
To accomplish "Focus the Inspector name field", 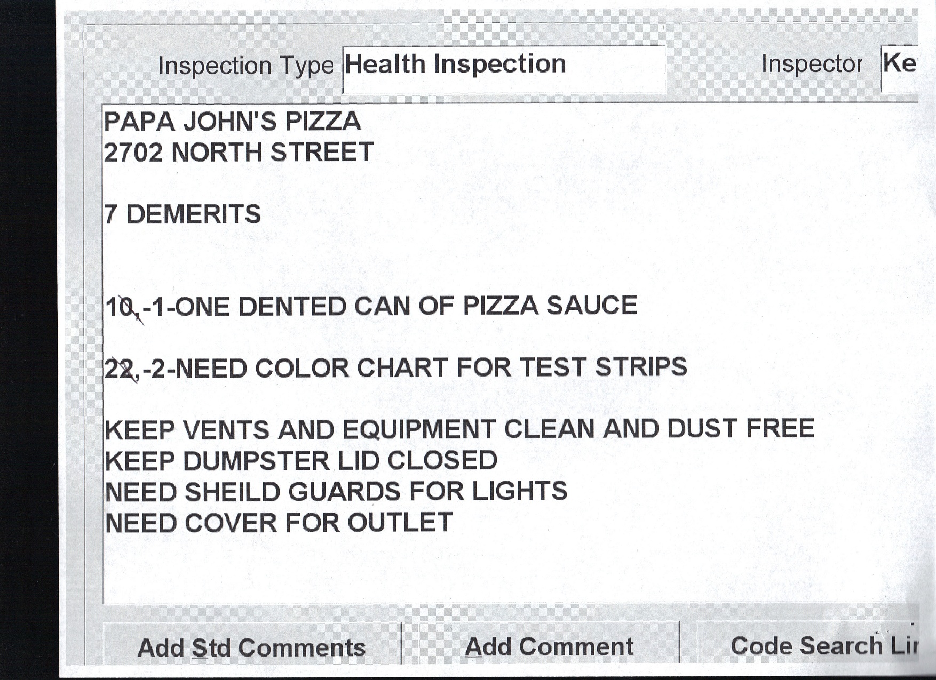I will (x=900, y=68).
